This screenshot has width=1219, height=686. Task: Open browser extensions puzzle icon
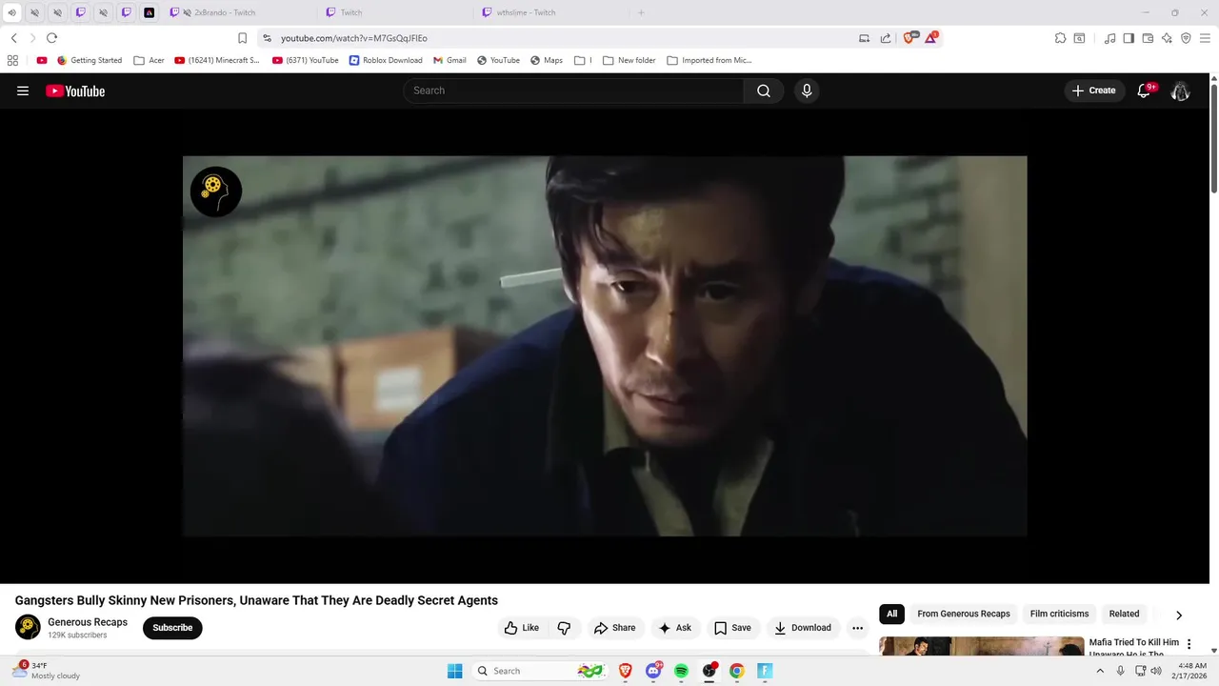click(x=1060, y=38)
